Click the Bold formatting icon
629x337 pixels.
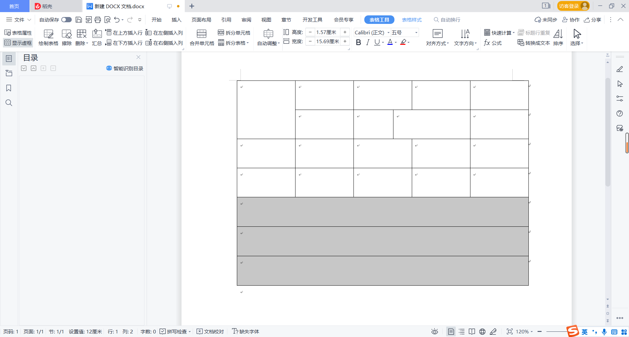tap(358, 42)
